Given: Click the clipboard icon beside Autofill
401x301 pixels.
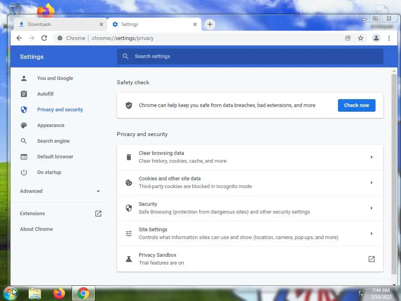Looking at the screenshot, I should tap(24, 94).
